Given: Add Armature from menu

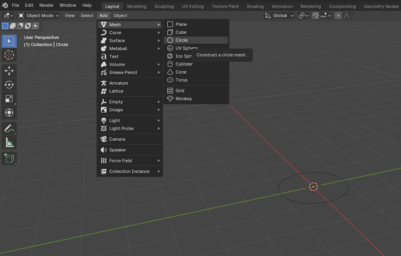Looking at the screenshot, I should [x=130, y=83].
